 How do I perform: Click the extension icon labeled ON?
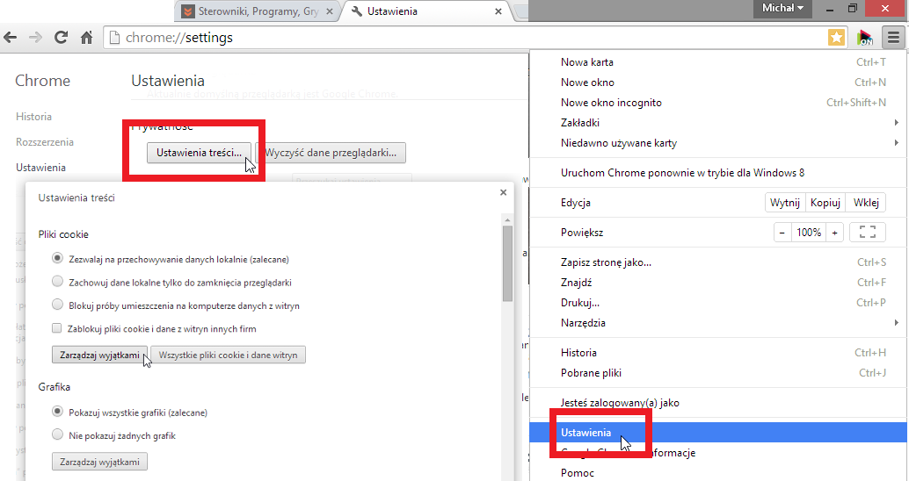(864, 38)
